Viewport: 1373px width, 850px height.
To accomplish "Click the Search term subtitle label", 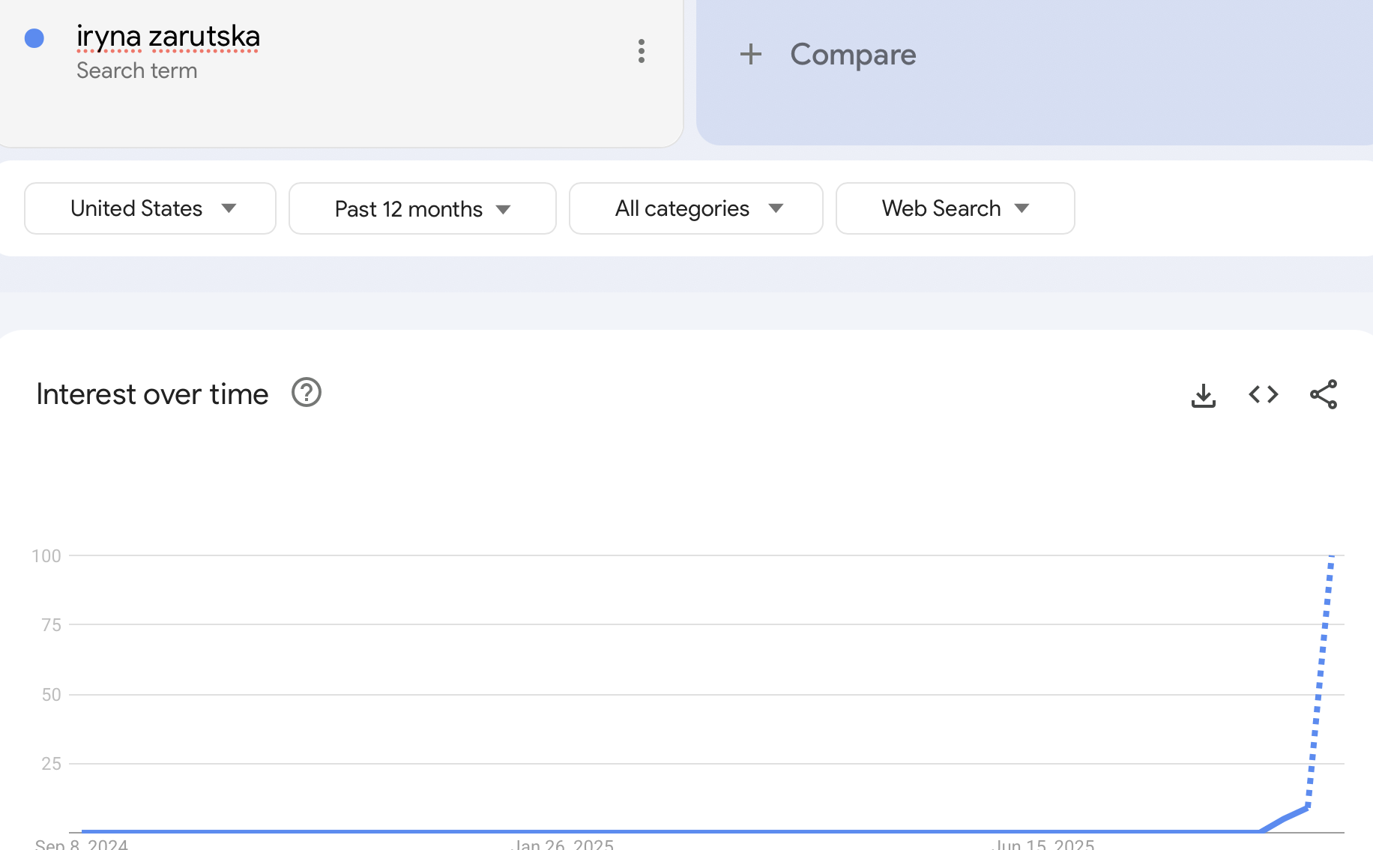I will click(137, 70).
